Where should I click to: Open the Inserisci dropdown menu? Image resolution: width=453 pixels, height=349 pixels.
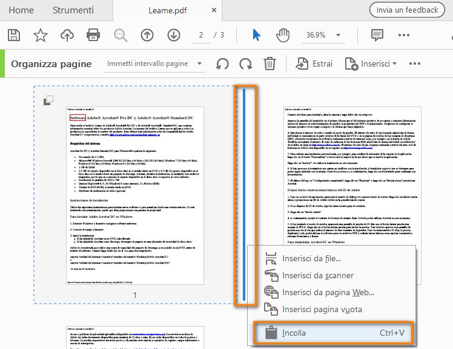(371, 64)
